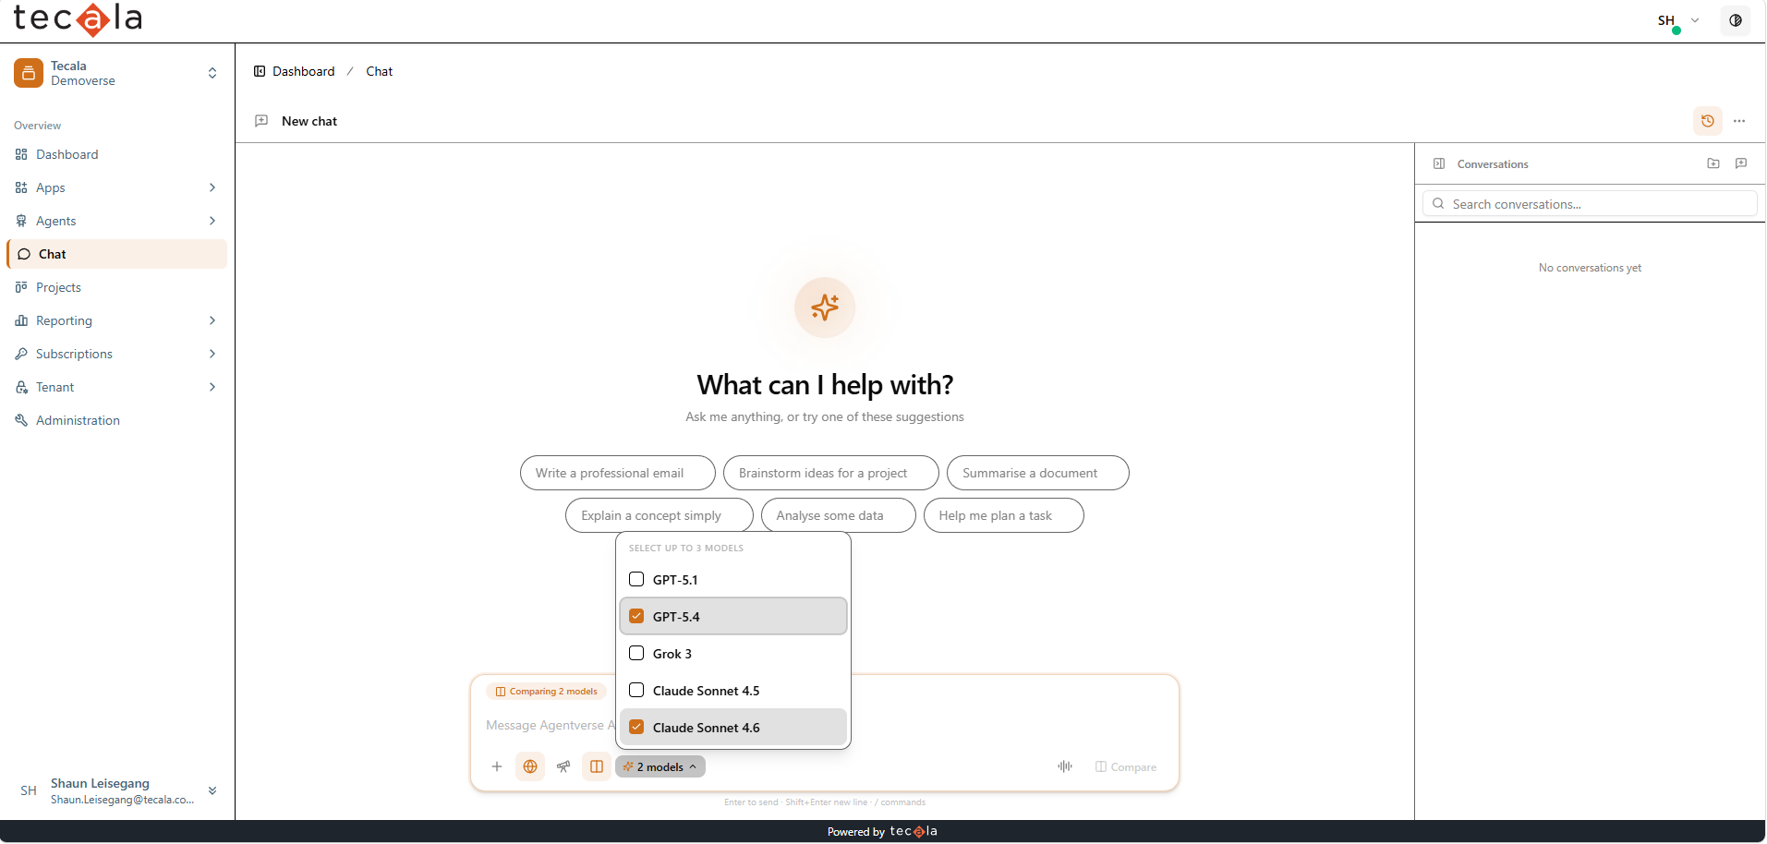Screen dimensions: 1767x844
Task: Check the Claude Sonnet 4.5 checkbox
Action: [636, 690]
